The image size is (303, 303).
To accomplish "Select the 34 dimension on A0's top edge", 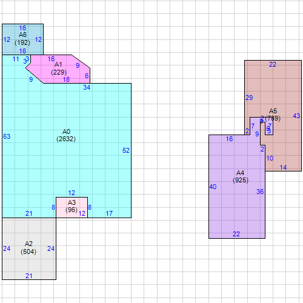I will coord(87,87).
